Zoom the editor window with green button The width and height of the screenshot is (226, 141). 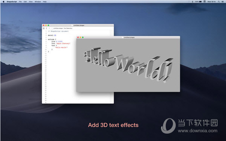tap(49, 25)
